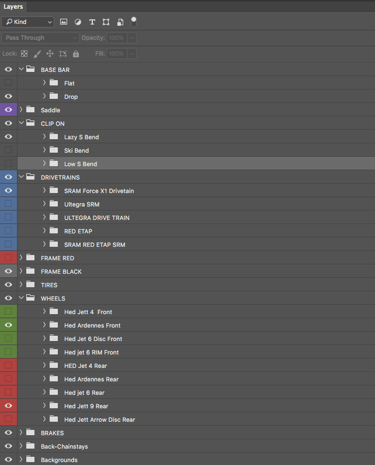Image resolution: width=375 pixels, height=465 pixels.
Task: Click the Fill 100% field
Action: [x=117, y=54]
